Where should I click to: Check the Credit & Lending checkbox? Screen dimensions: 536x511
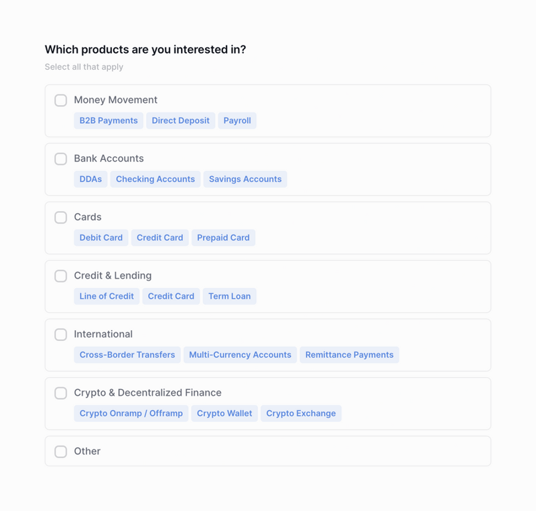60,276
